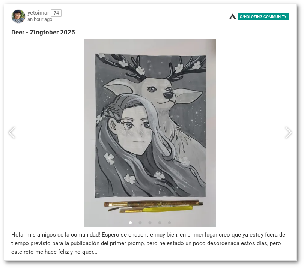Click the 'an hour ago' timestamp
This screenshot has width=304, height=268.
(40, 19)
